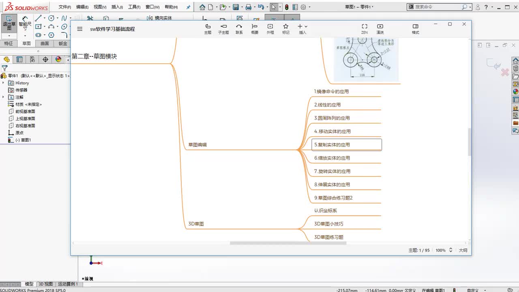Switch to the 钣金 ribbon tab
The image size is (519, 292).
[x=63, y=43]
